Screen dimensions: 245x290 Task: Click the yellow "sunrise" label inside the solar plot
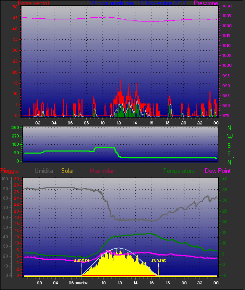[81, 260]
